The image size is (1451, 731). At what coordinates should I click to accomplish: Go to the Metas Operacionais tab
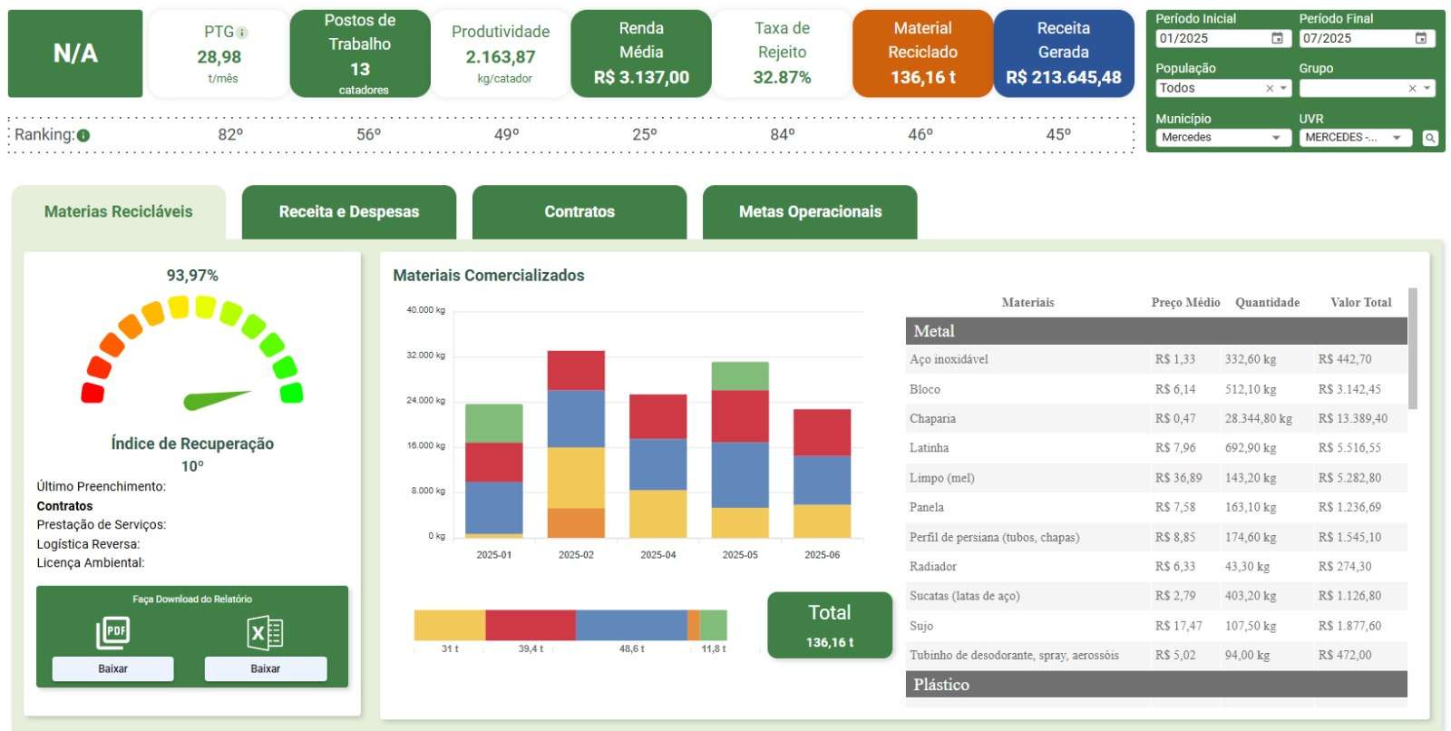810,212
